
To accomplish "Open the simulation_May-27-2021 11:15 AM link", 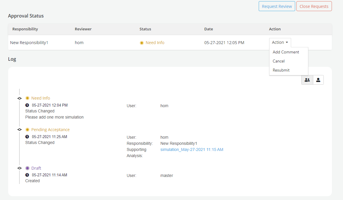I will [192, 149].
